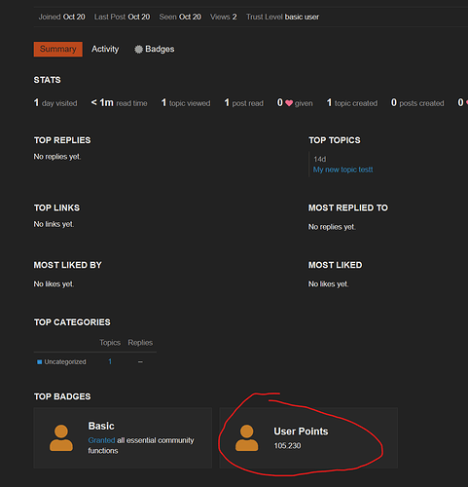Click the pink heart icon next to given
Viewport: 468px width, 487px height.
pos(289,103)
